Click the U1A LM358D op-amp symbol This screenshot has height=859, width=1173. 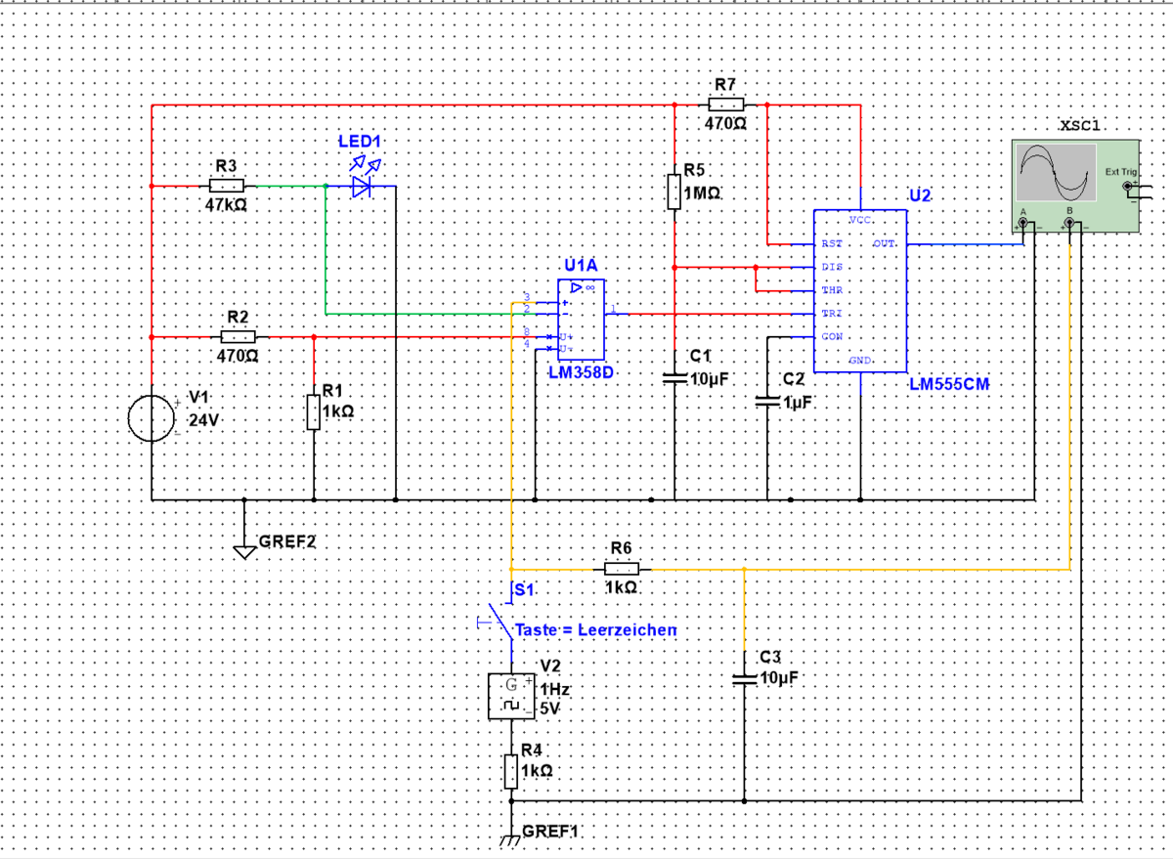(581, 320)
